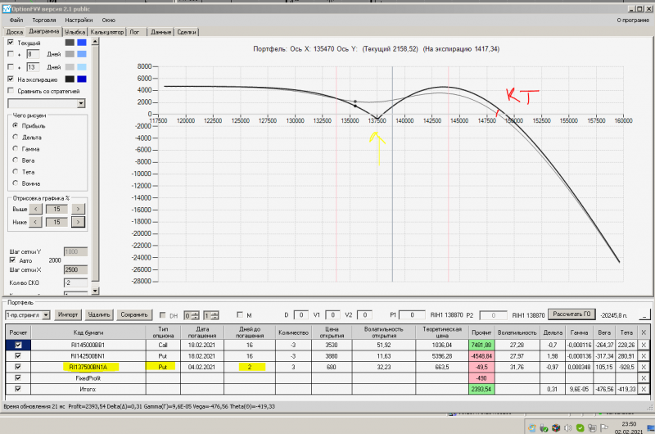The height and width of the screenshot is (434, 655).
Task: Uncheck Расчет for RI137500BN1A
Action: click(x=18, y=366)
